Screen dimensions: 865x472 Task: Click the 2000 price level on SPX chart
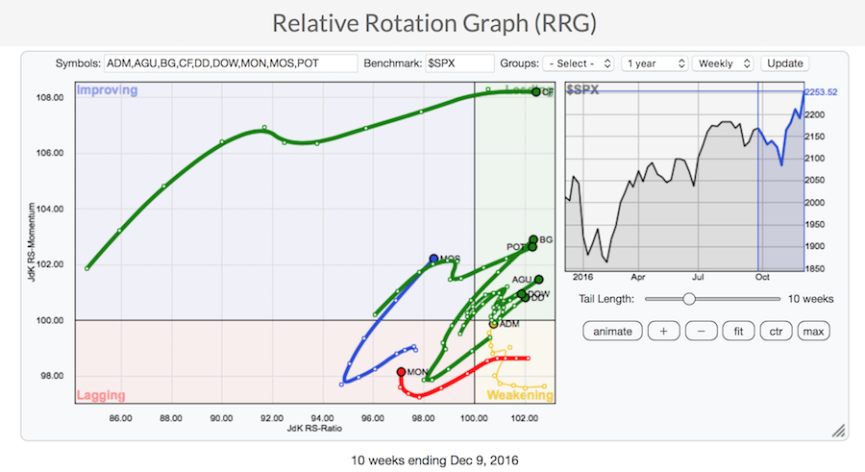(x=815, y=203)
